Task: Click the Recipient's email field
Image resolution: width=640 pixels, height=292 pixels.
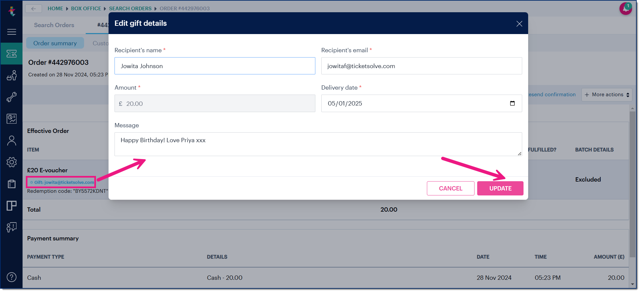Action: pyautogui.click(x=421, y=66)
